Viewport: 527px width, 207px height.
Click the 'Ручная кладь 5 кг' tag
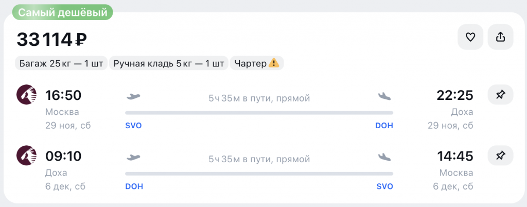(x=169, y=63)
